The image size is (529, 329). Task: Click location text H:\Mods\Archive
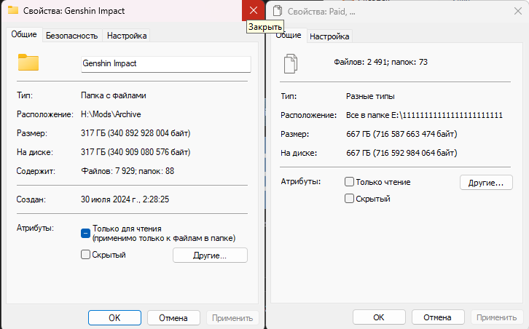point(111,114)
